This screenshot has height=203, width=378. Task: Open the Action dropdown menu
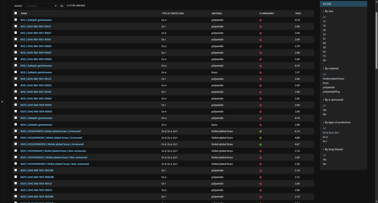click(41, 6)
